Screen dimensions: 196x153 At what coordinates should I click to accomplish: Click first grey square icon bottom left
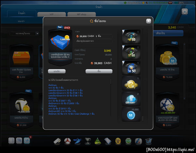click(x=11, y=141)
